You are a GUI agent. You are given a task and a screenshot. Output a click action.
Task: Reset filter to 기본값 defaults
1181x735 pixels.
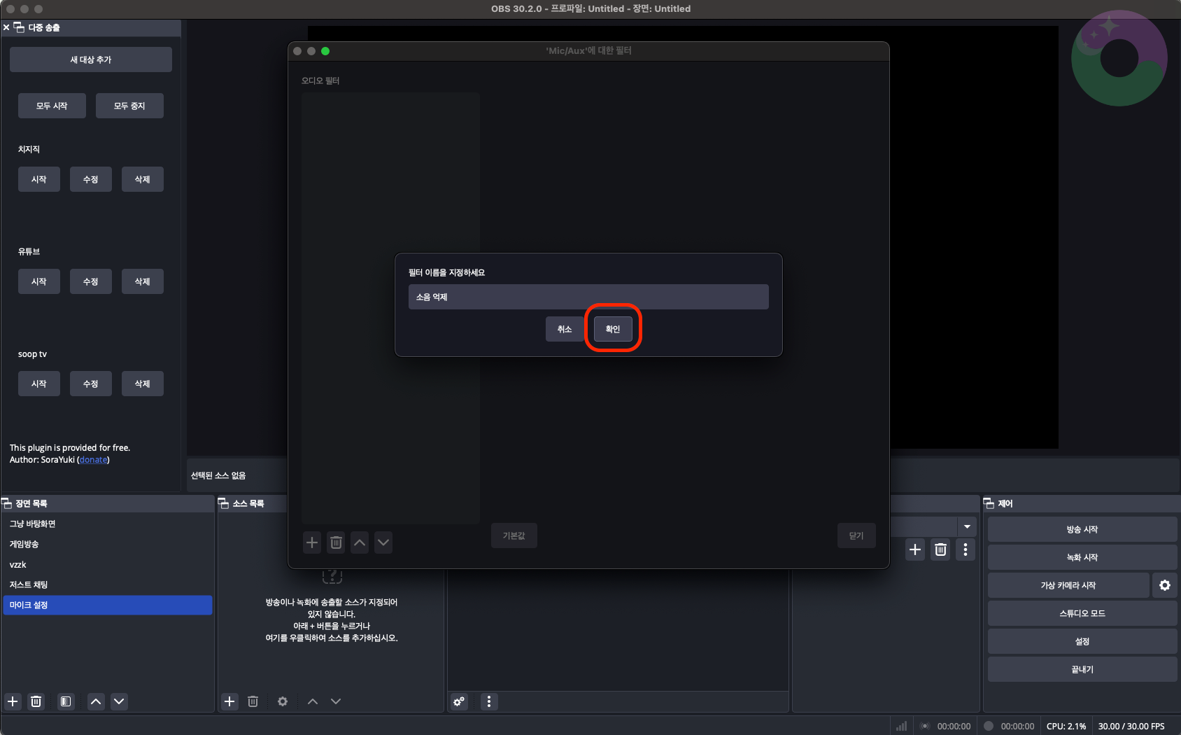click(x=514, y=535)
